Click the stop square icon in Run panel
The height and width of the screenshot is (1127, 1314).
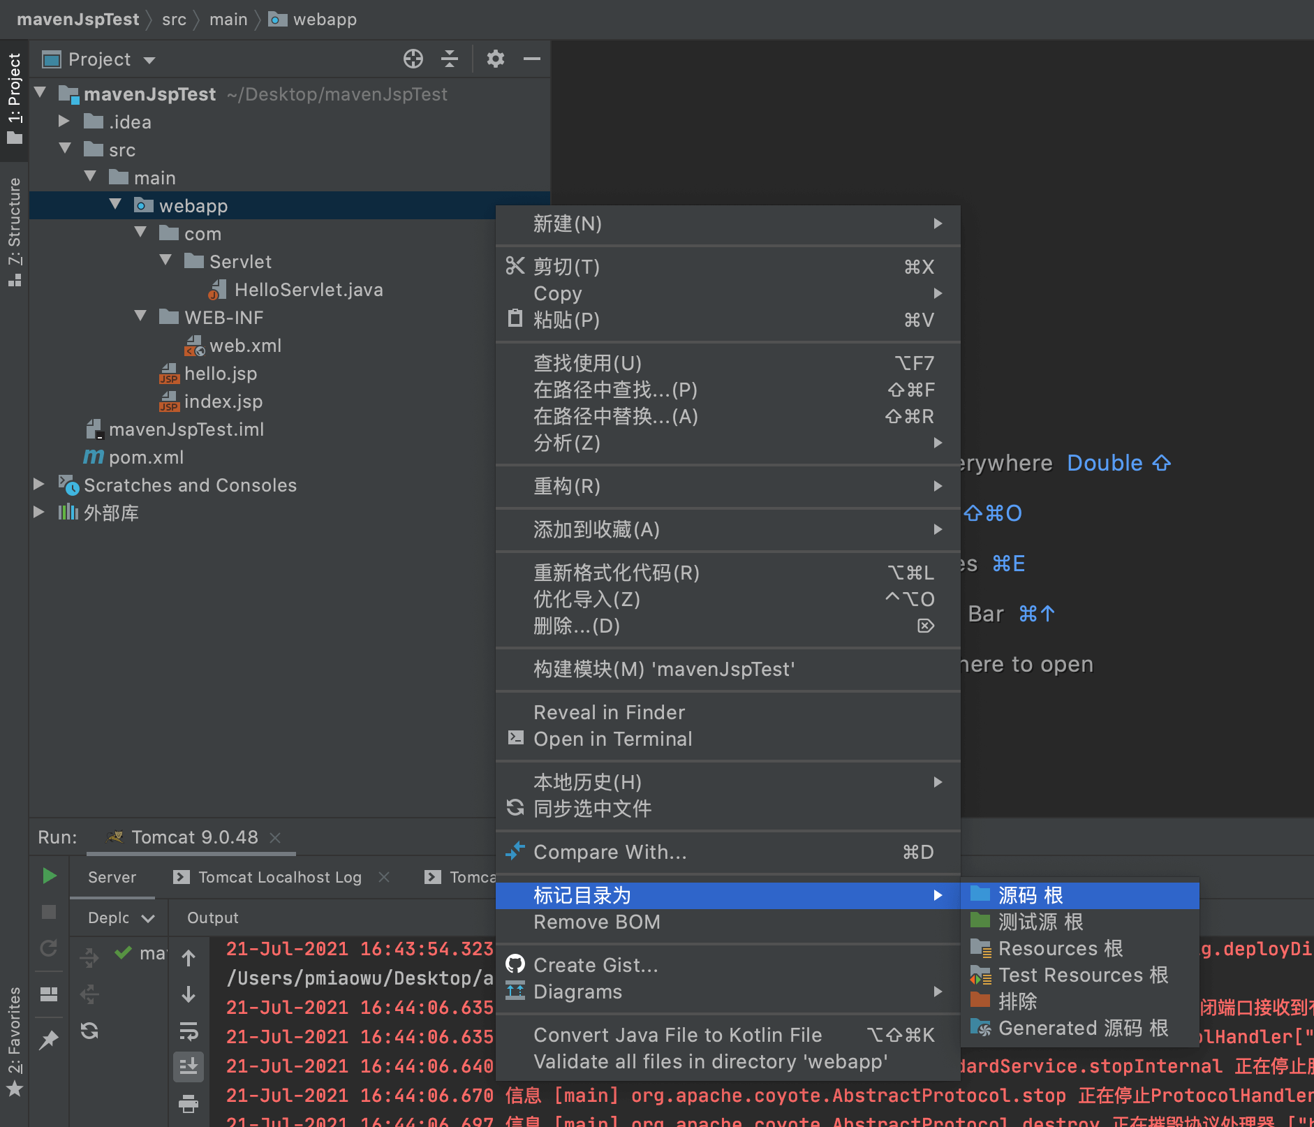coord(49,912)
